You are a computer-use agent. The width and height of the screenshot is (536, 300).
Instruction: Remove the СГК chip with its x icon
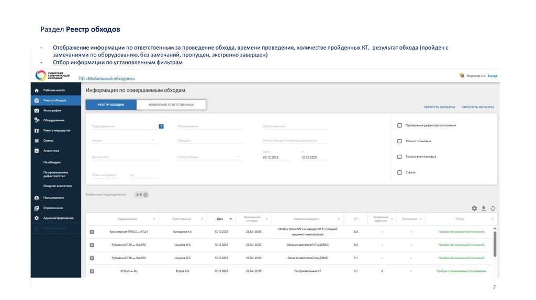click(x=146, y=194)
